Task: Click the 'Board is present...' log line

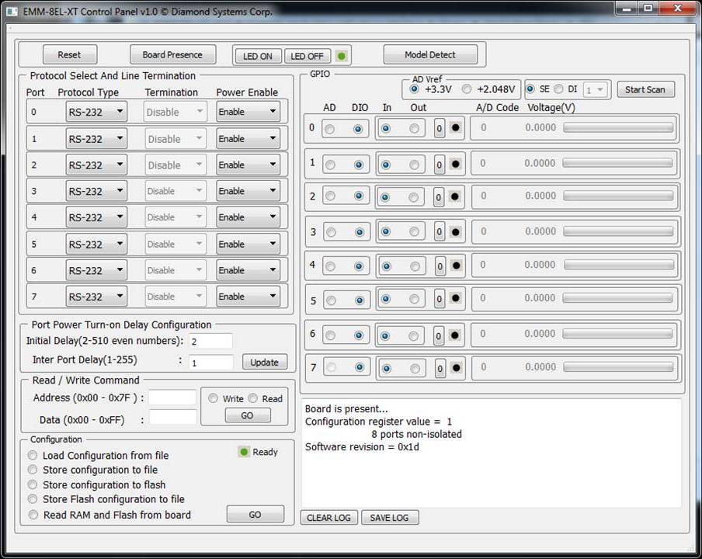Action: click(346, 408)
